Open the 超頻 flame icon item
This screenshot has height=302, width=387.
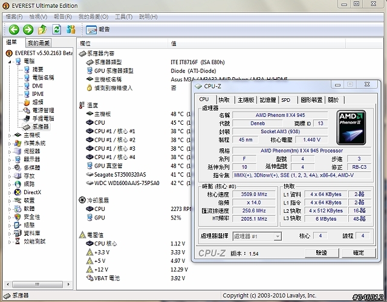pos(27,102)
